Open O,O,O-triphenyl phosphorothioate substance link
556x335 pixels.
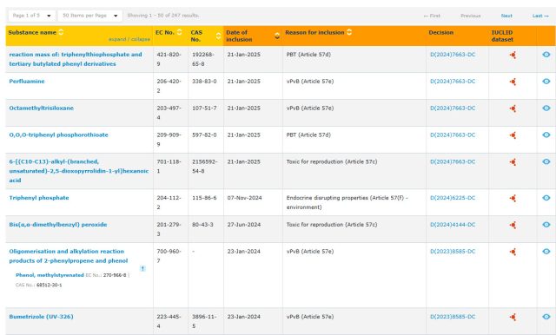point(58,135)
